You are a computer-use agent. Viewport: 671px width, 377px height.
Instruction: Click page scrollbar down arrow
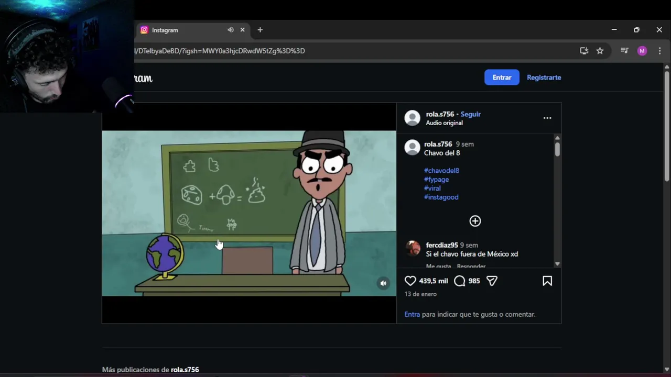coord(667,370)
